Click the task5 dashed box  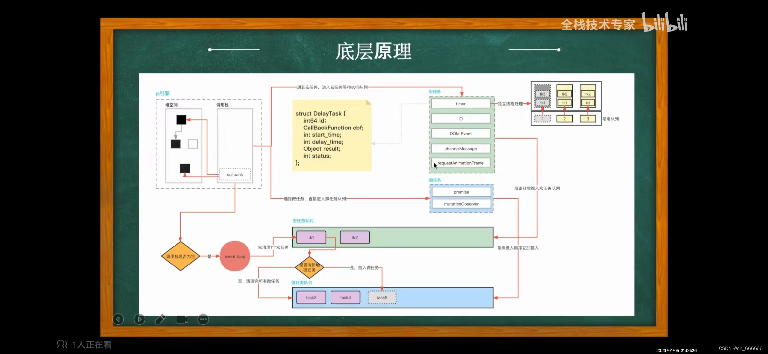point(382,298)
